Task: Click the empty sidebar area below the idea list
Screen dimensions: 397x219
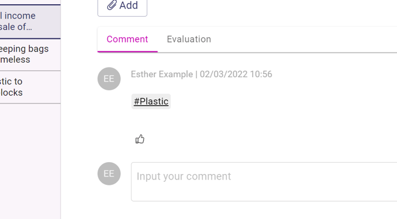Action: (x=30, y=162)
